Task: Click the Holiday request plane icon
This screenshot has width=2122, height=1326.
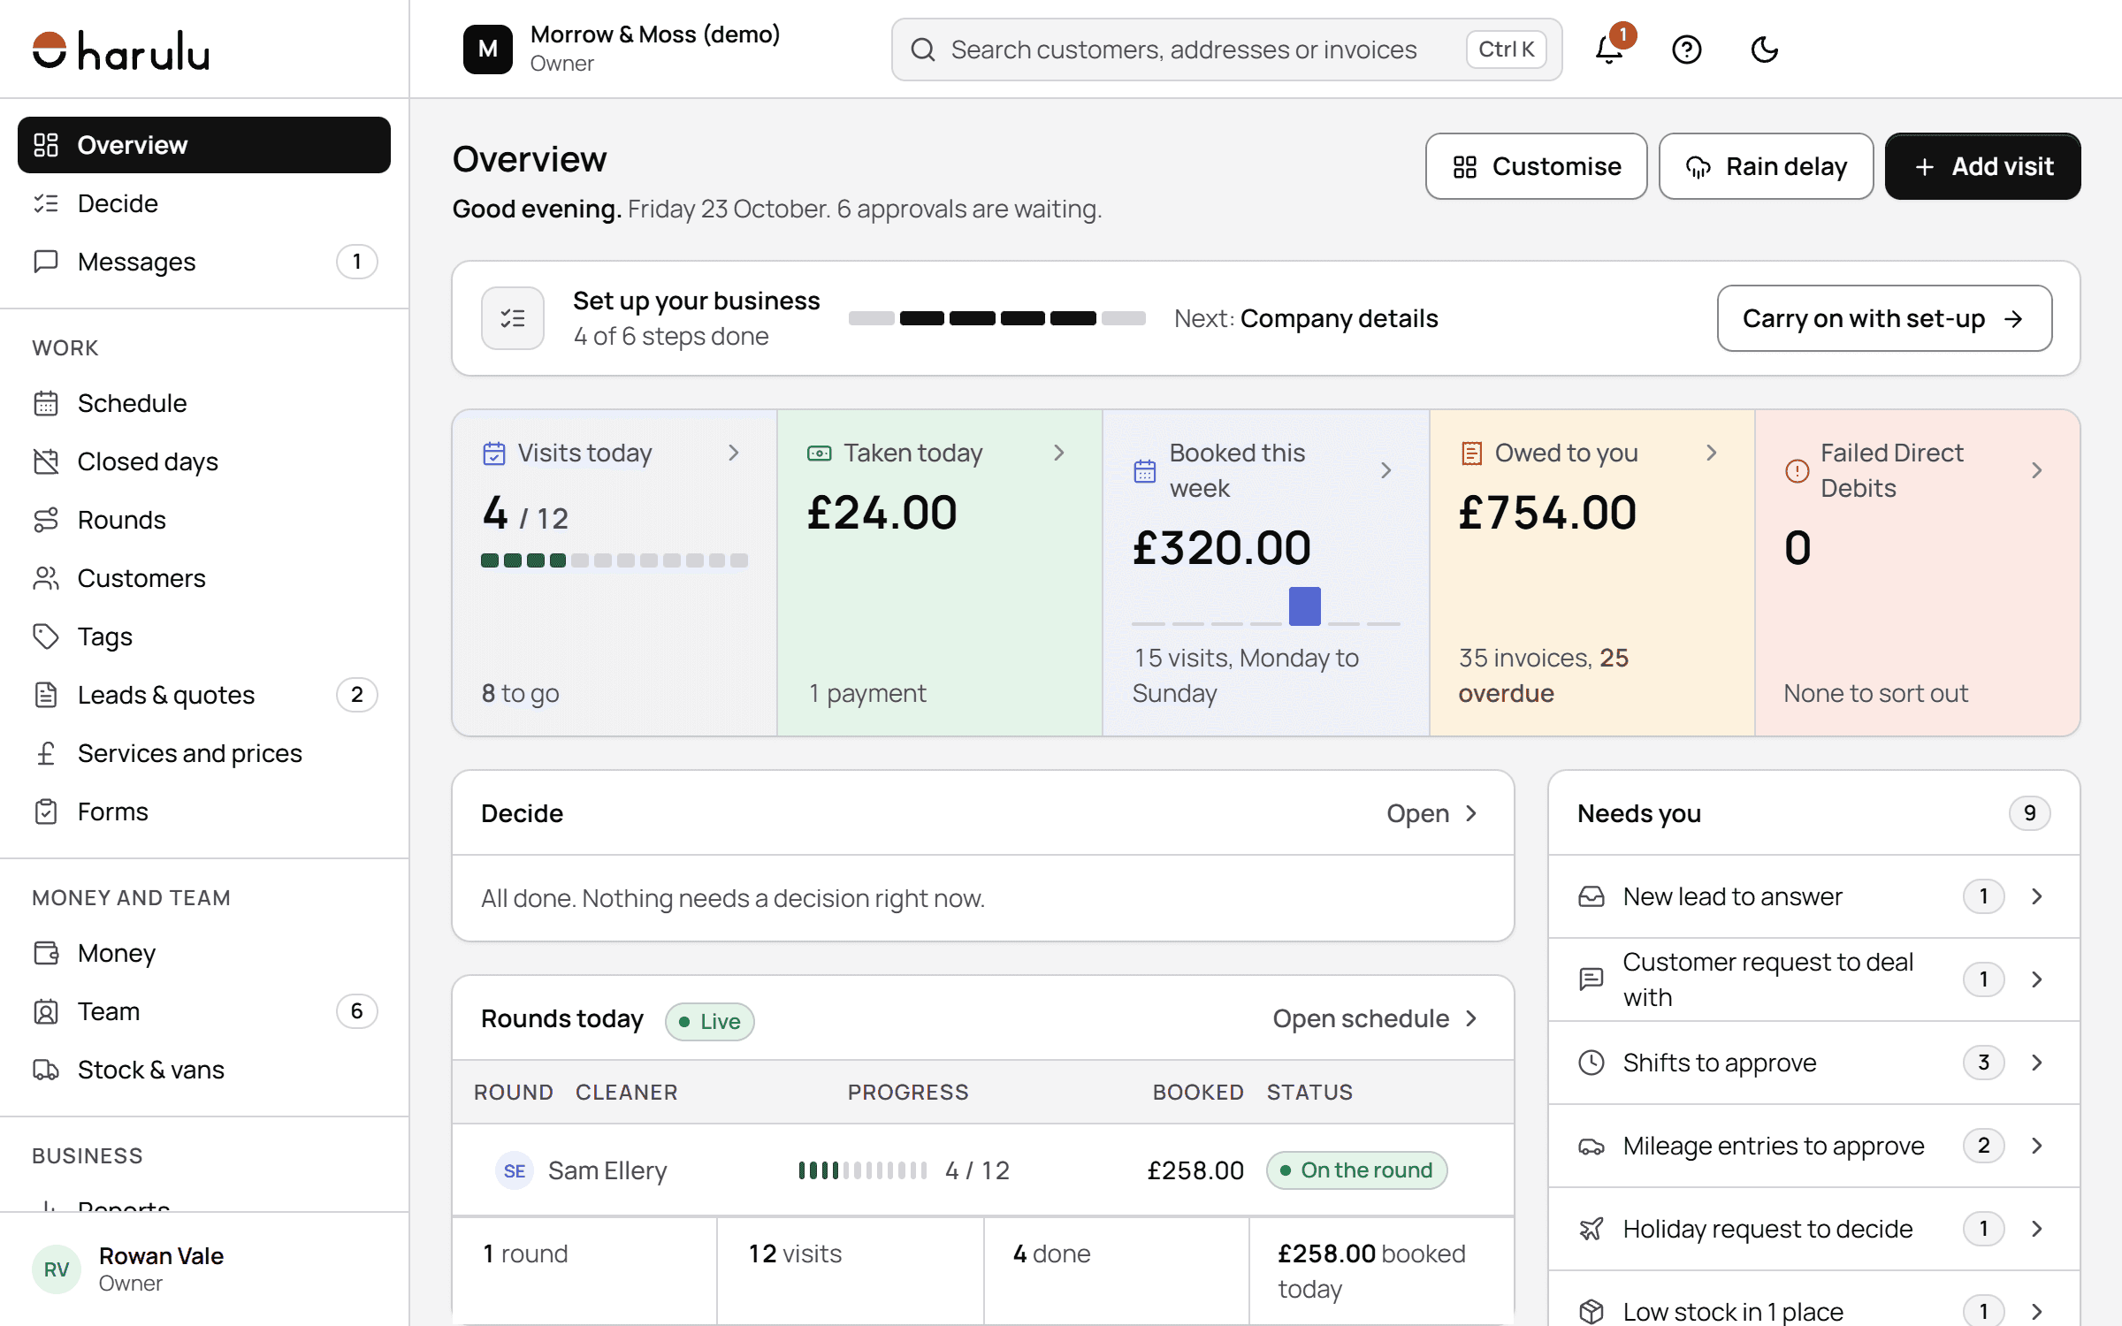Action: [x=1591, y=1229]
